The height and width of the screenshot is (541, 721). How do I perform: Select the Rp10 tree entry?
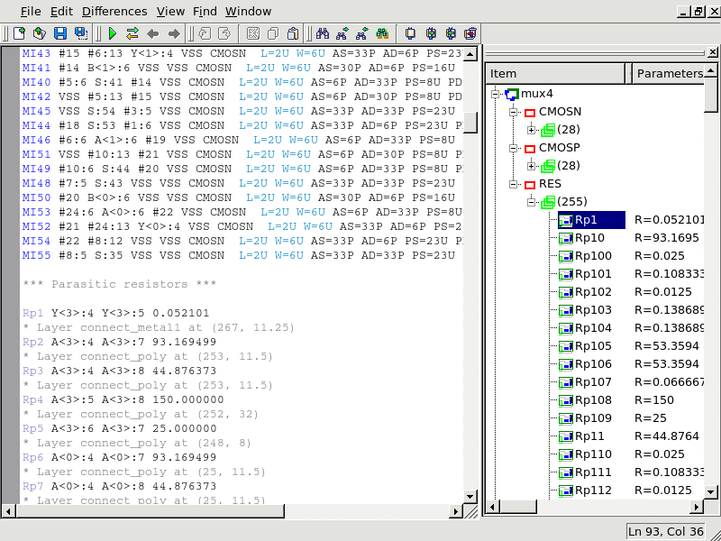point(589,238)
